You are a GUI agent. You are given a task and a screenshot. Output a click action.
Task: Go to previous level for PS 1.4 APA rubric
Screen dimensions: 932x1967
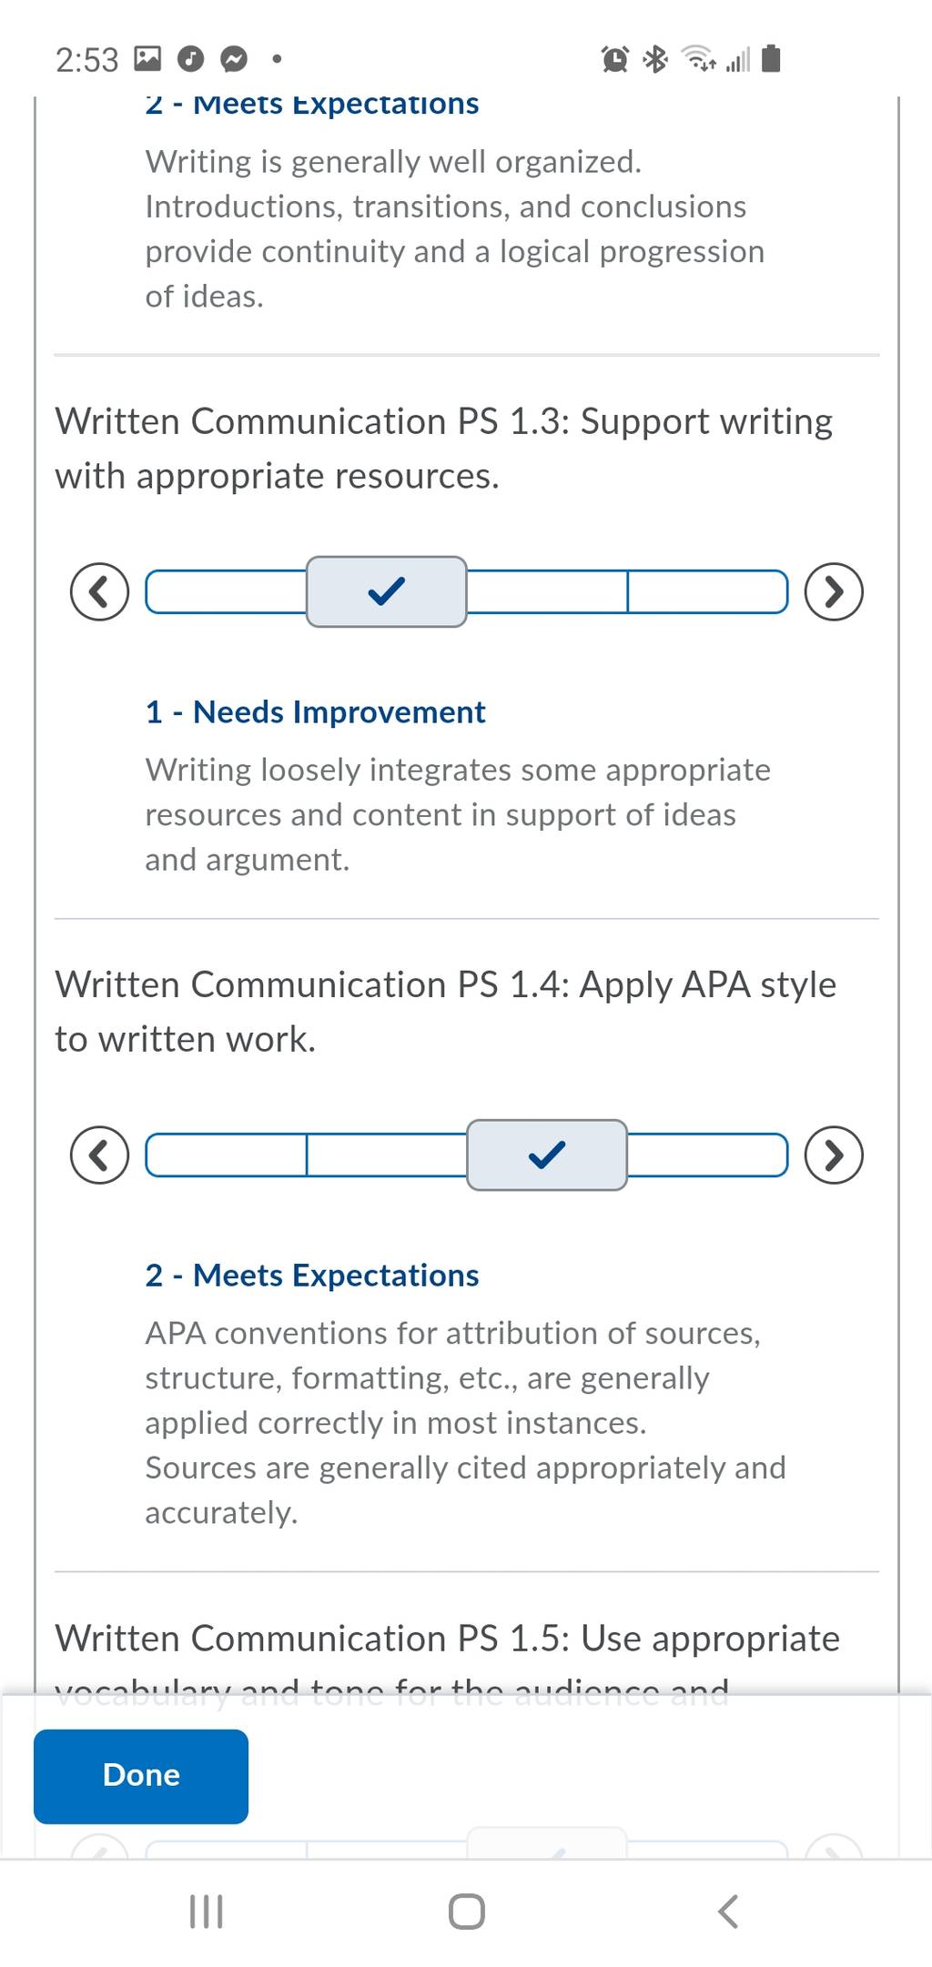click(99, 1155)
